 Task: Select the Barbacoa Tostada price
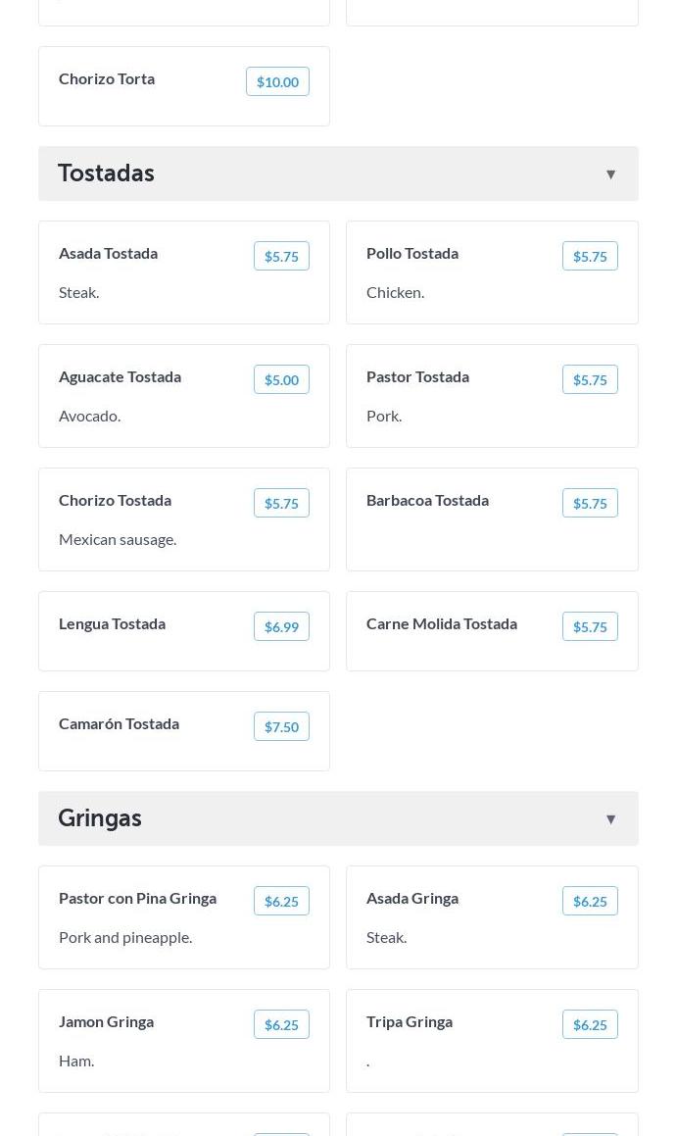click(590, 503)
